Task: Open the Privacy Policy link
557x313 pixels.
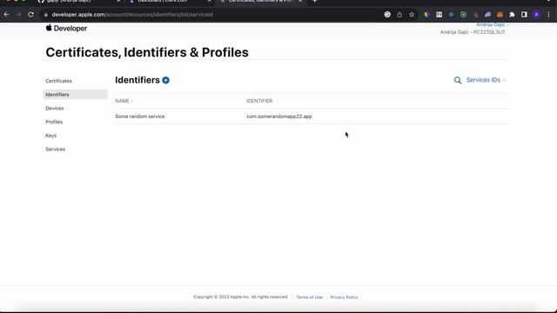Action: tap(344, 297)
